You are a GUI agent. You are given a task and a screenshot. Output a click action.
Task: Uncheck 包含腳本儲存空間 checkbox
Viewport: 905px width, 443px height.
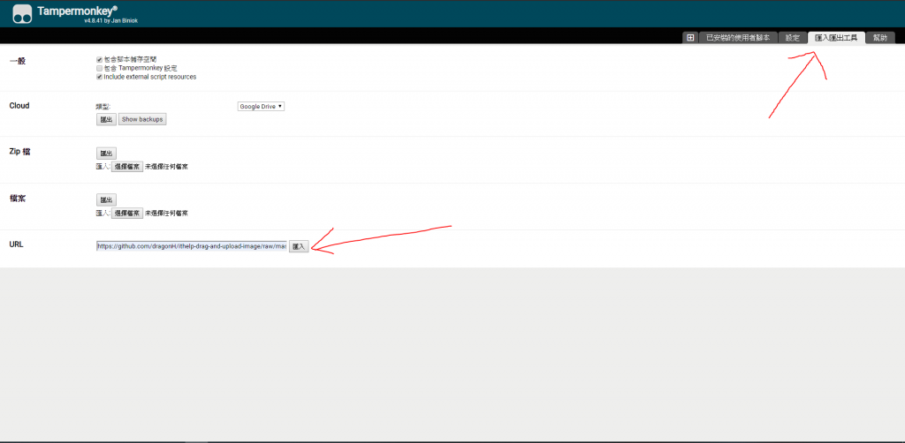(99, 59)
